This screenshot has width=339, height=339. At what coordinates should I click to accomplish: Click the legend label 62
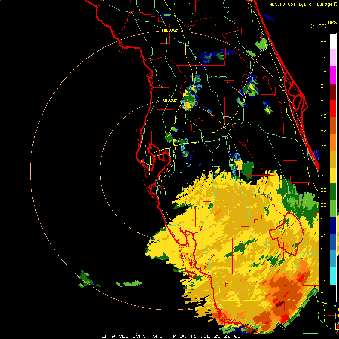(324, 56)
